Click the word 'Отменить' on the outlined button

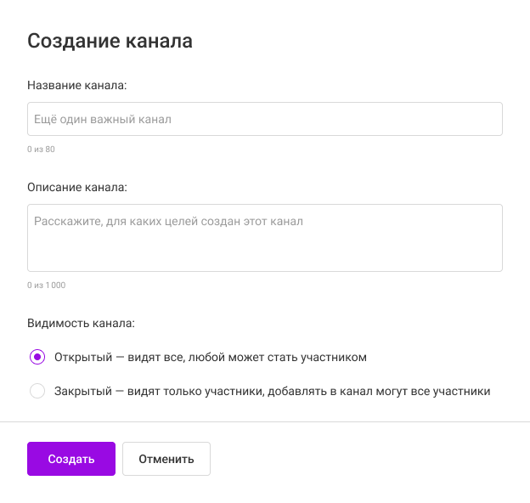pyautogui.click(x=166, y=460)
